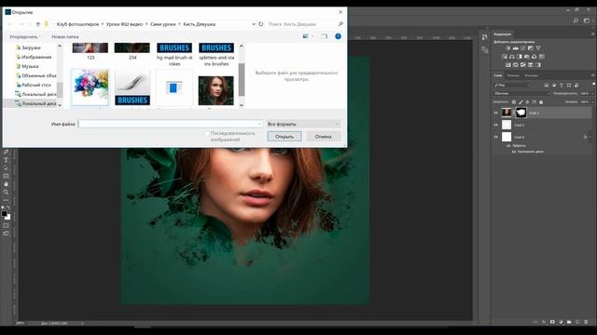This screenshot has width=597, height=335.
Task: Click help icon in Open dialog
Action: coord(338,36)
